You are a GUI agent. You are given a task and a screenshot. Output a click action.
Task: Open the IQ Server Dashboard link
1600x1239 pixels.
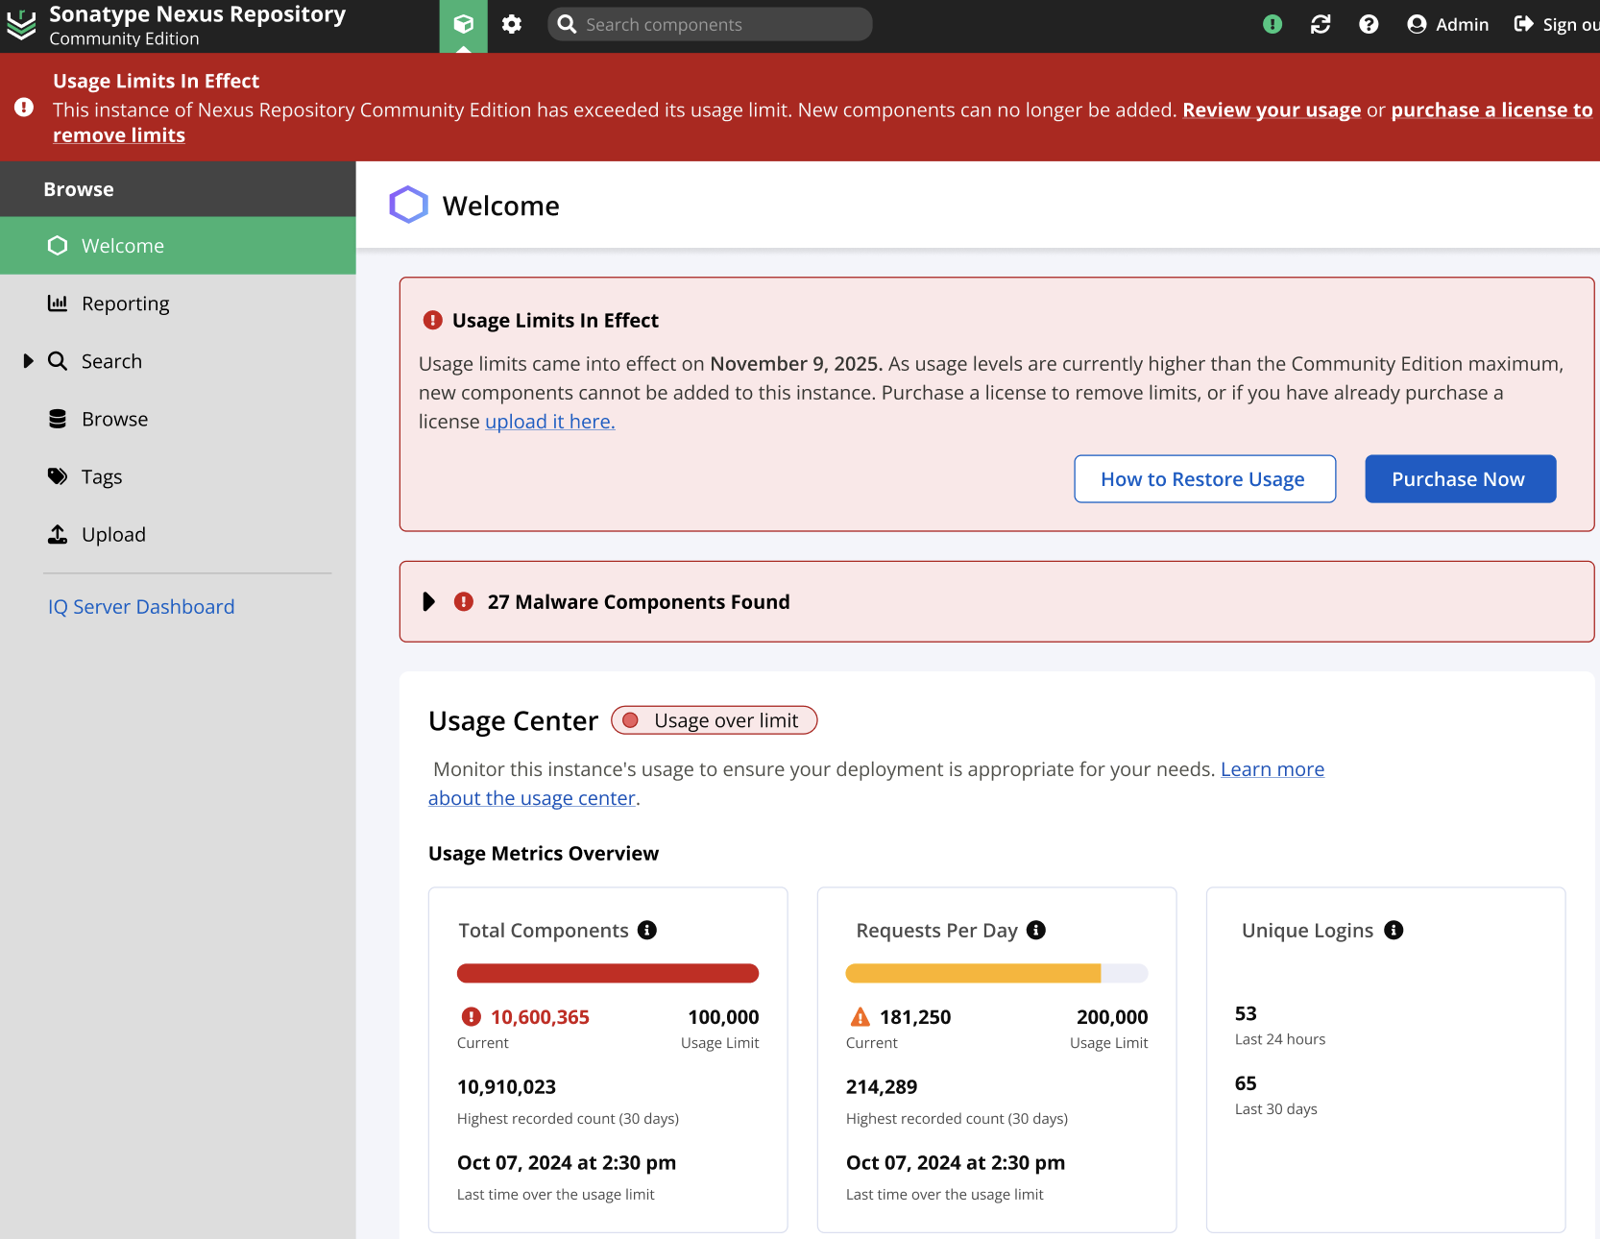[x=141, y=607]
